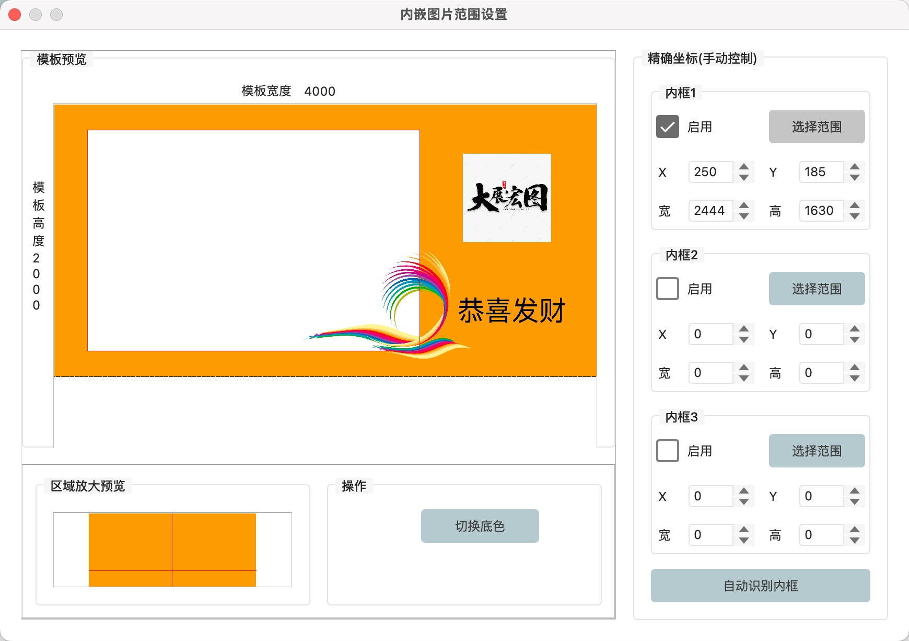Enable the 内框3 启用 checkbox
The height and width of the screenshot is (641, 909).
pyautogui.click(x=667, y=451)
